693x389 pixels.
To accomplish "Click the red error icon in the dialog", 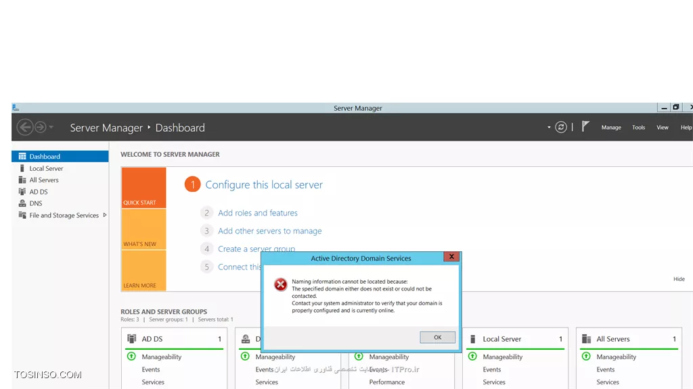I will click(x=280, y=284).
